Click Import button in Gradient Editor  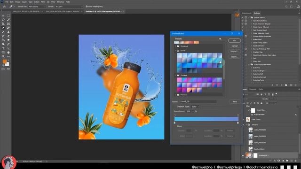(234, 51)
